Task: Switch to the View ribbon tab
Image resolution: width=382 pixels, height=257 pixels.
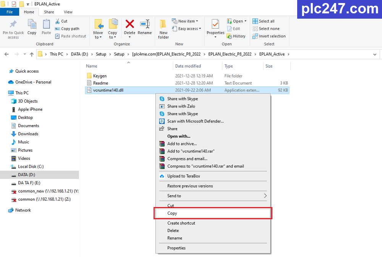Action: pyautogui.click(x=68, y=12)
